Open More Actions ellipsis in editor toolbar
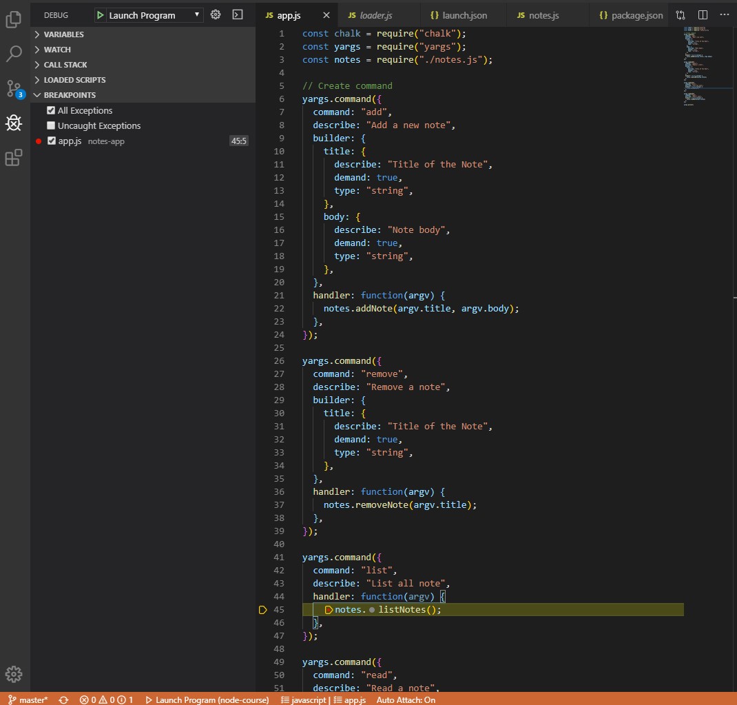This screenshot has width=737, height=705. point(725,14)
